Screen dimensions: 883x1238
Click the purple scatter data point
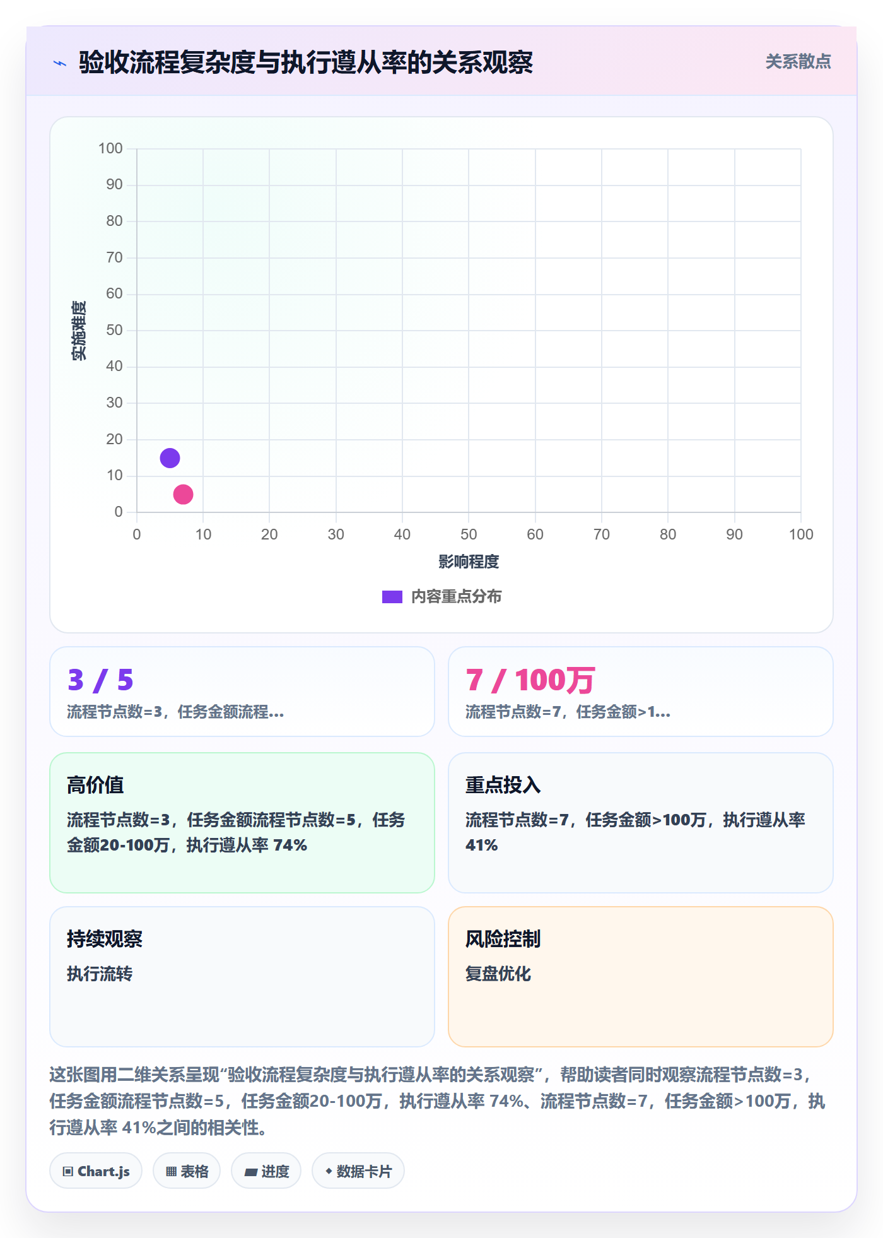170,458
